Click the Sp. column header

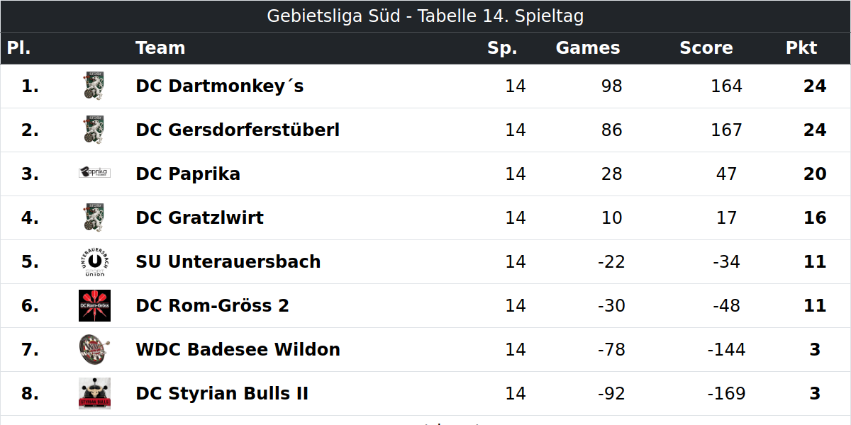[502, 47]
